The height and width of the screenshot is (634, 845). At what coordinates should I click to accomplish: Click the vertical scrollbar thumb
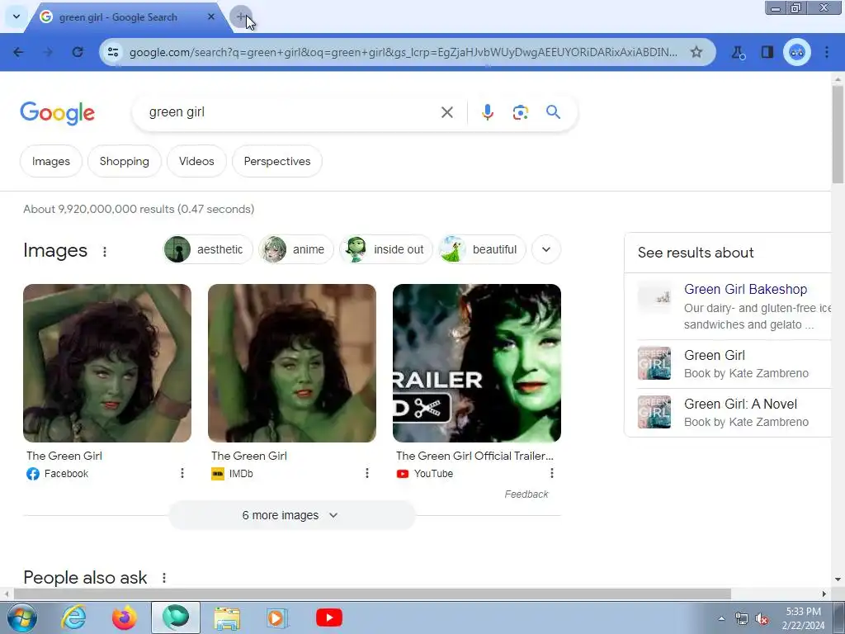pyautogui.click(x=838, y=135)
